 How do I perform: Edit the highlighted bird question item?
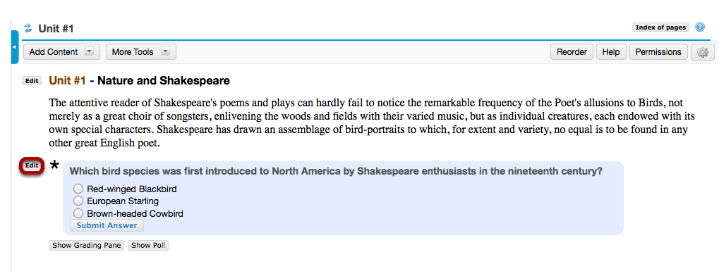[32, 165]
